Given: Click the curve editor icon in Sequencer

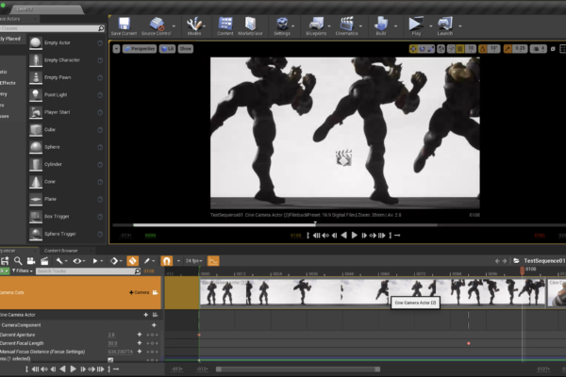Looking at the screenshot, I should 213,261.
